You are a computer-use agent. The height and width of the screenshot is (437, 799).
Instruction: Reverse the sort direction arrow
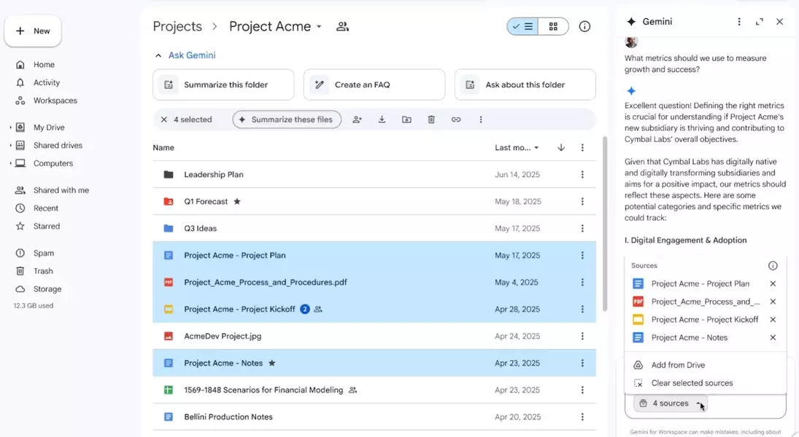pos(561,148)
